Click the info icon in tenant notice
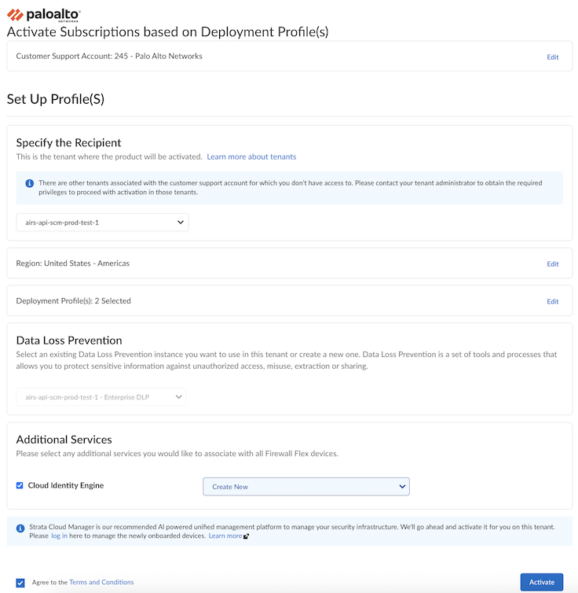Screen dimensions: 578x593 coord(30,183)
